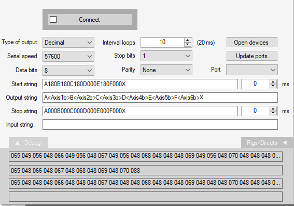
Task: Click the Rigs/Directs arrow icon
Action: [x=285, y=143]
